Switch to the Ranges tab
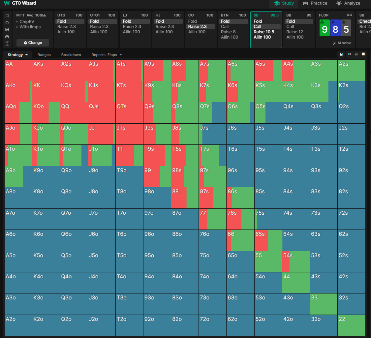 (x=44, y=55)
